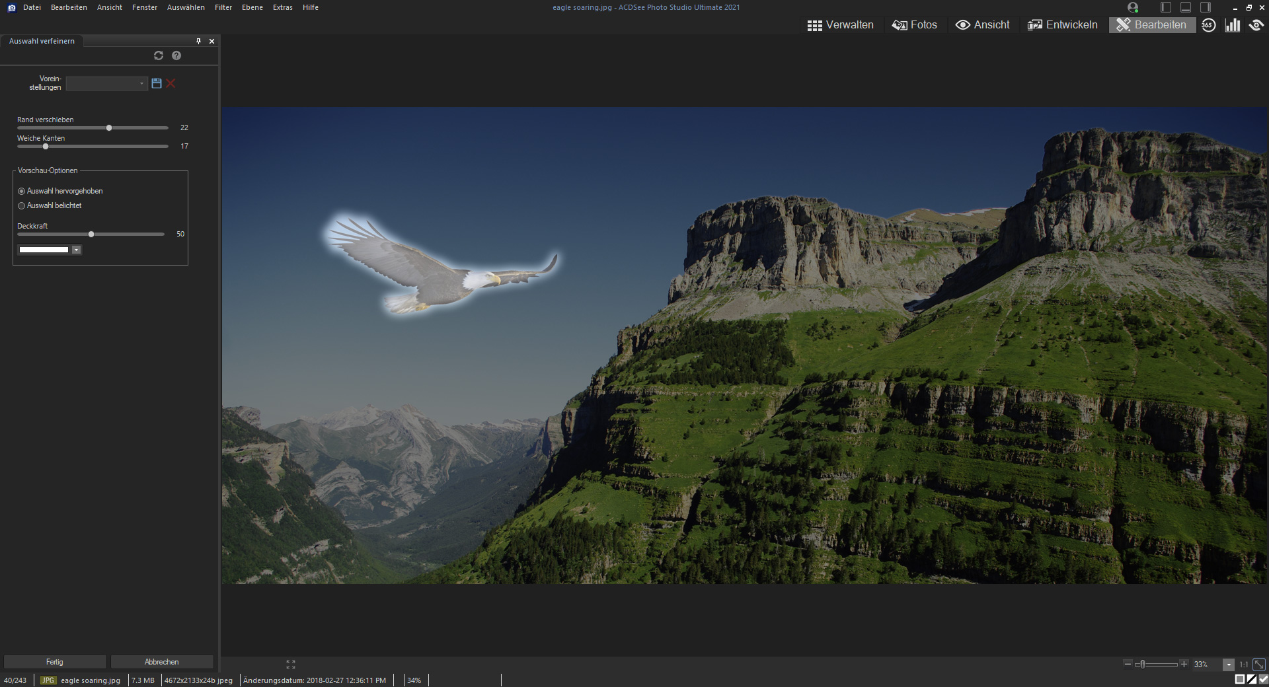Open help with the question mark icon
1269x687 pixels.
pyautogui.click(x=176, y=55)
